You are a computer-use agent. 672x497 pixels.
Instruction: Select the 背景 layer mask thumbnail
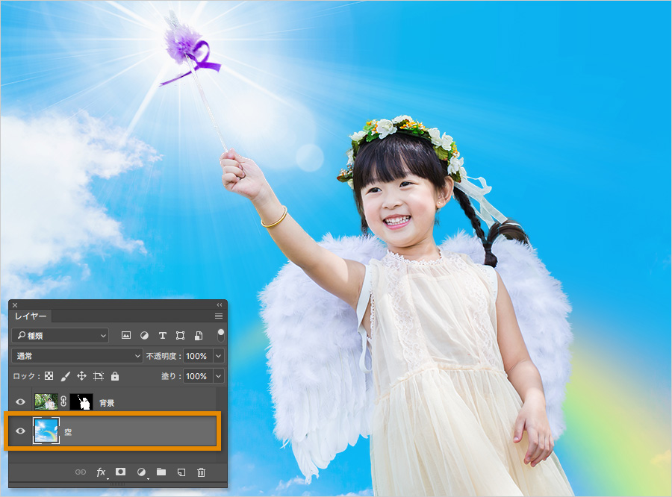click(x=81, y=402)
